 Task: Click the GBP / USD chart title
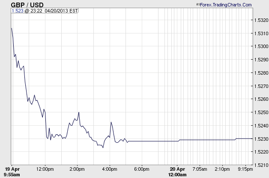[x=27, y=5]
